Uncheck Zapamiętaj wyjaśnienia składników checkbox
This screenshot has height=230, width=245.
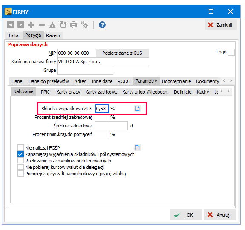click(x=20, y=154)
